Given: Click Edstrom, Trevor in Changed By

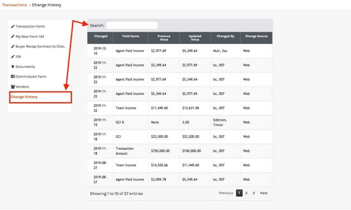Looking at the screenshot, I should tap(220, 122).
